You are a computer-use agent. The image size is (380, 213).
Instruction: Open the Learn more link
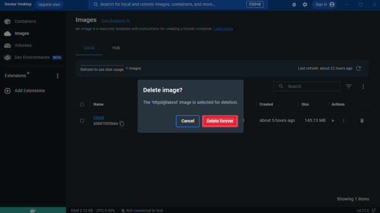[223, 29]
